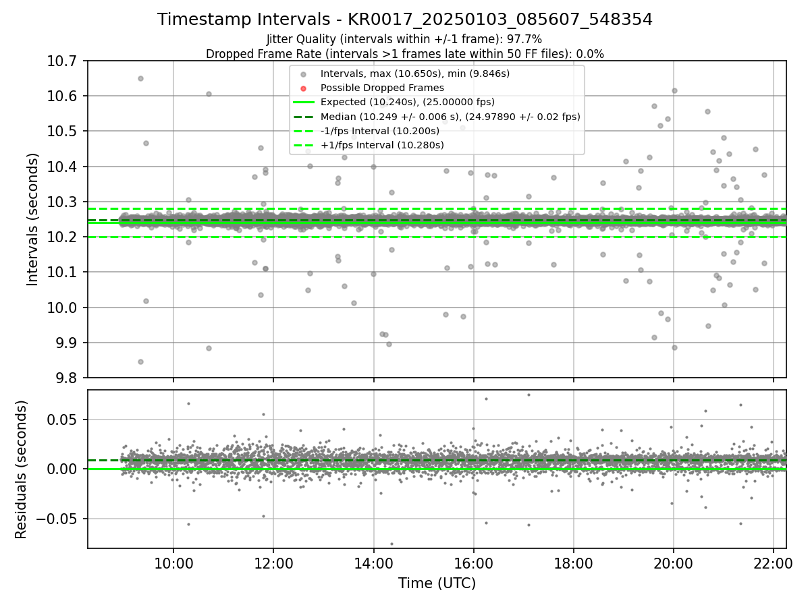Image resolution: width=810 pixels, height=607 pixels.
Task: Click the maximum interval point near 10.65 s
Action: coord(140,78)
